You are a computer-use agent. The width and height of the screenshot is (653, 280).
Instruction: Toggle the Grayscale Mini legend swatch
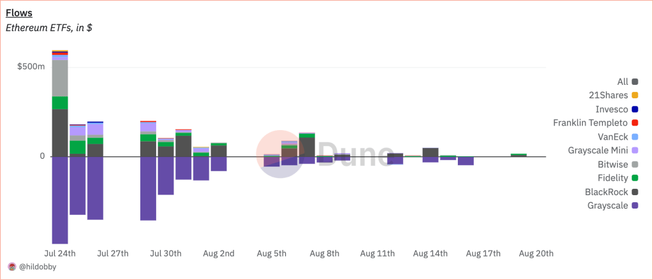[x=635, y=151]
